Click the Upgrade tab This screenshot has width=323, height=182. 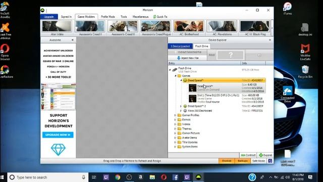[x=49, y=17]
